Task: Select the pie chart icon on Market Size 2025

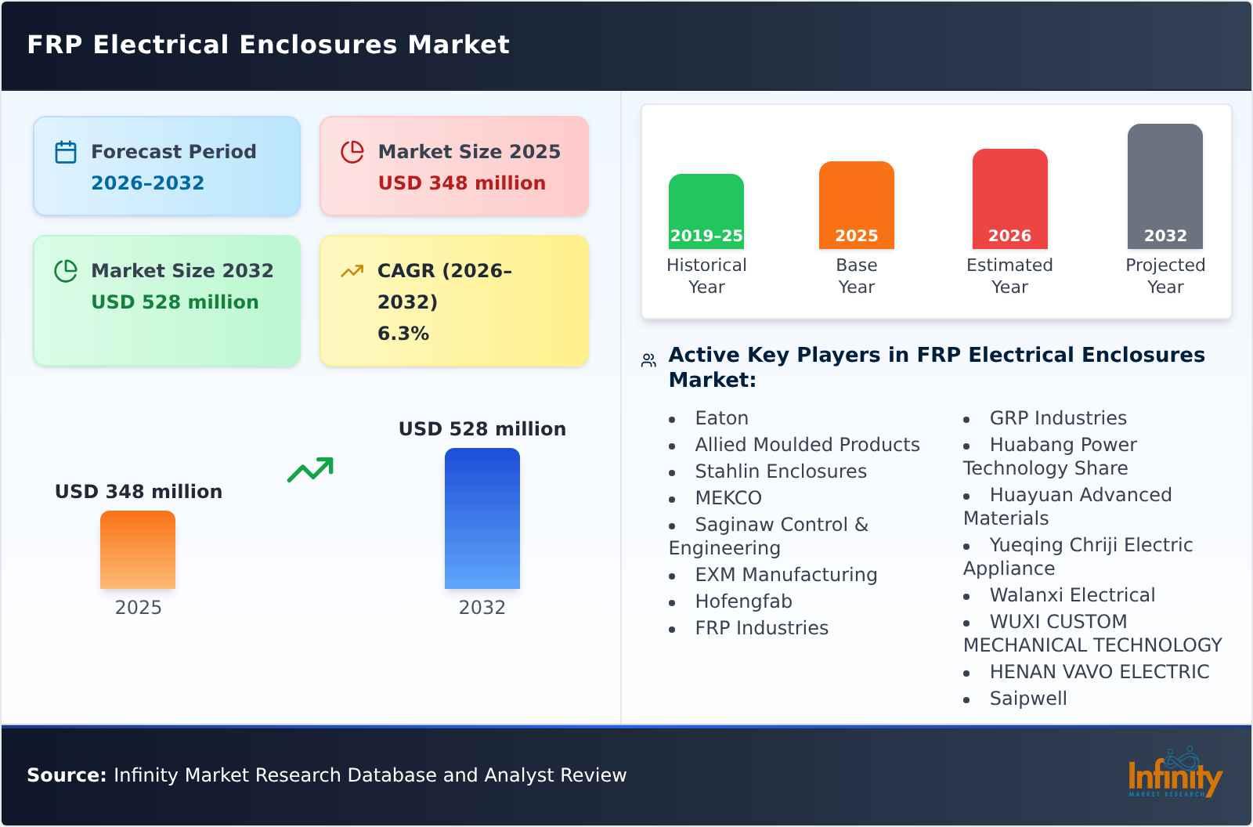Action: point(352,151)
